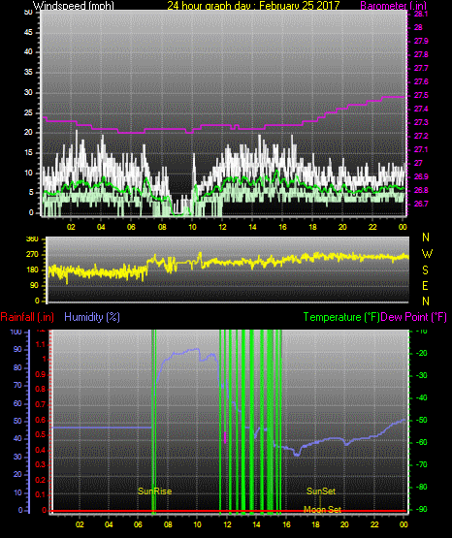Screen dimensions: 452x538
Task: Click the '180' wind direction axis value
Action: point(32,270)
